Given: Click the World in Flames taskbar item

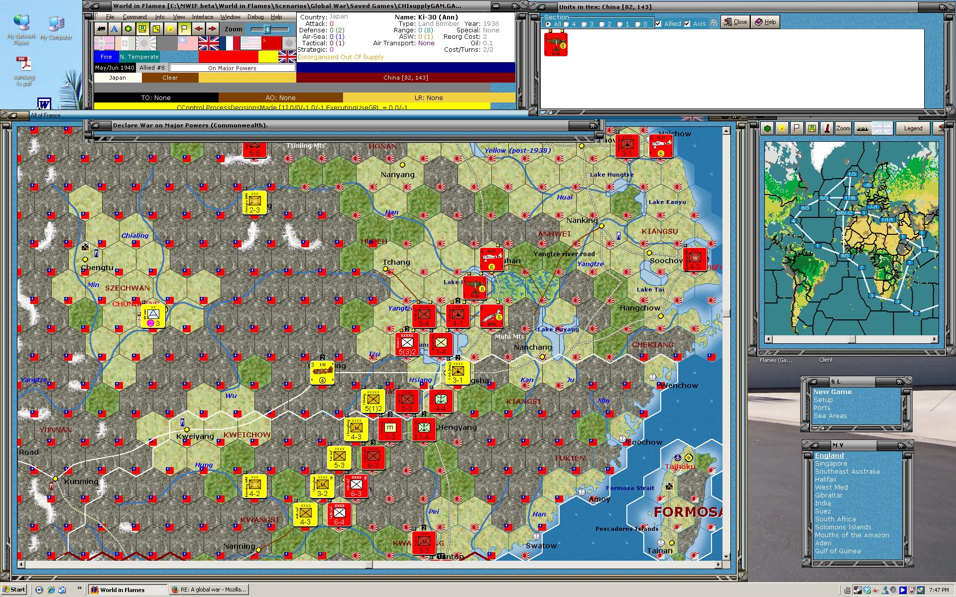Looking at the screenshot, I should (x=128, y=590).
